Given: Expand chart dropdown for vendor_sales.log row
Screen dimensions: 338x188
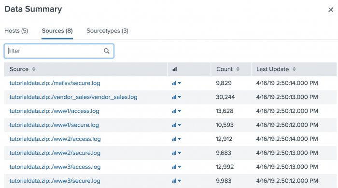Looking at the screenshot, I should [x=177, y=97].
